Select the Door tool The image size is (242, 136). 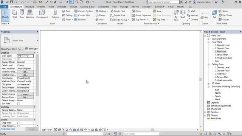(22, 14)
